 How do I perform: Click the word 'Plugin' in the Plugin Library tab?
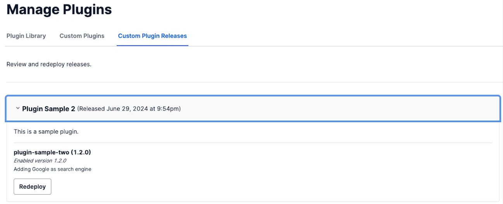16,36
